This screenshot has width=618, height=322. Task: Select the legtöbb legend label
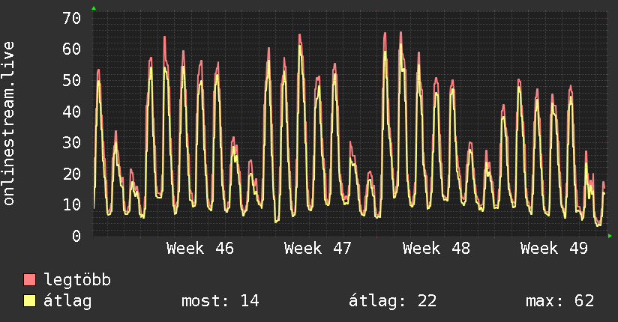77,279
